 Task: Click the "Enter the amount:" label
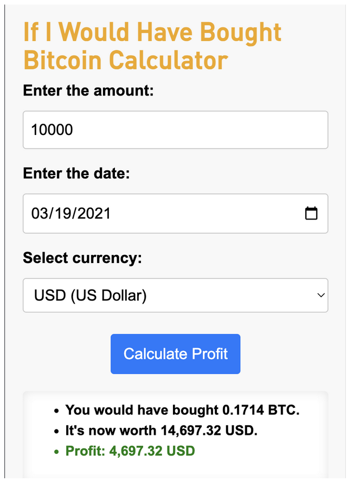(x=88, y=90)
